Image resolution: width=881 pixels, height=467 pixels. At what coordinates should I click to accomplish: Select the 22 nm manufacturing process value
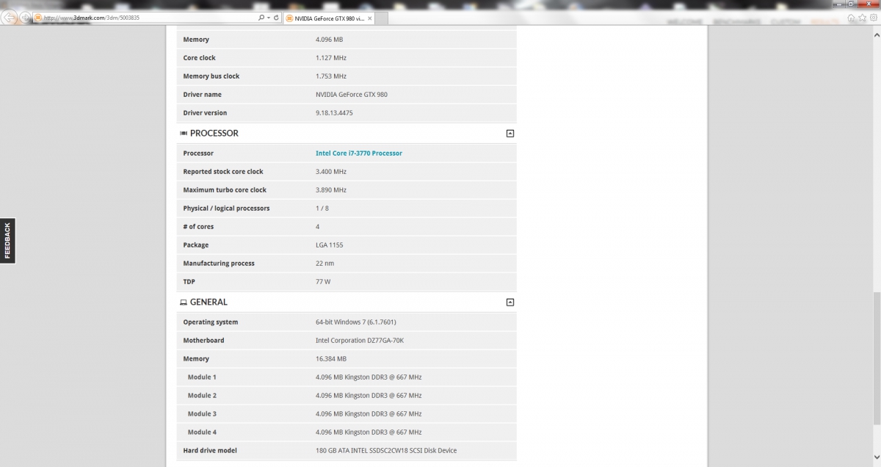point(325,264)
